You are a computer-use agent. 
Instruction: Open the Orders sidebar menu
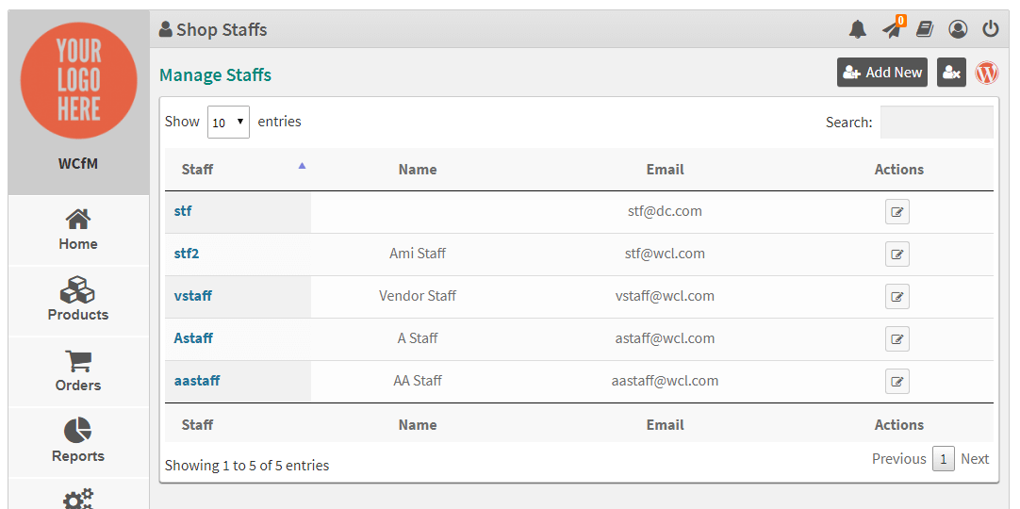78,371
